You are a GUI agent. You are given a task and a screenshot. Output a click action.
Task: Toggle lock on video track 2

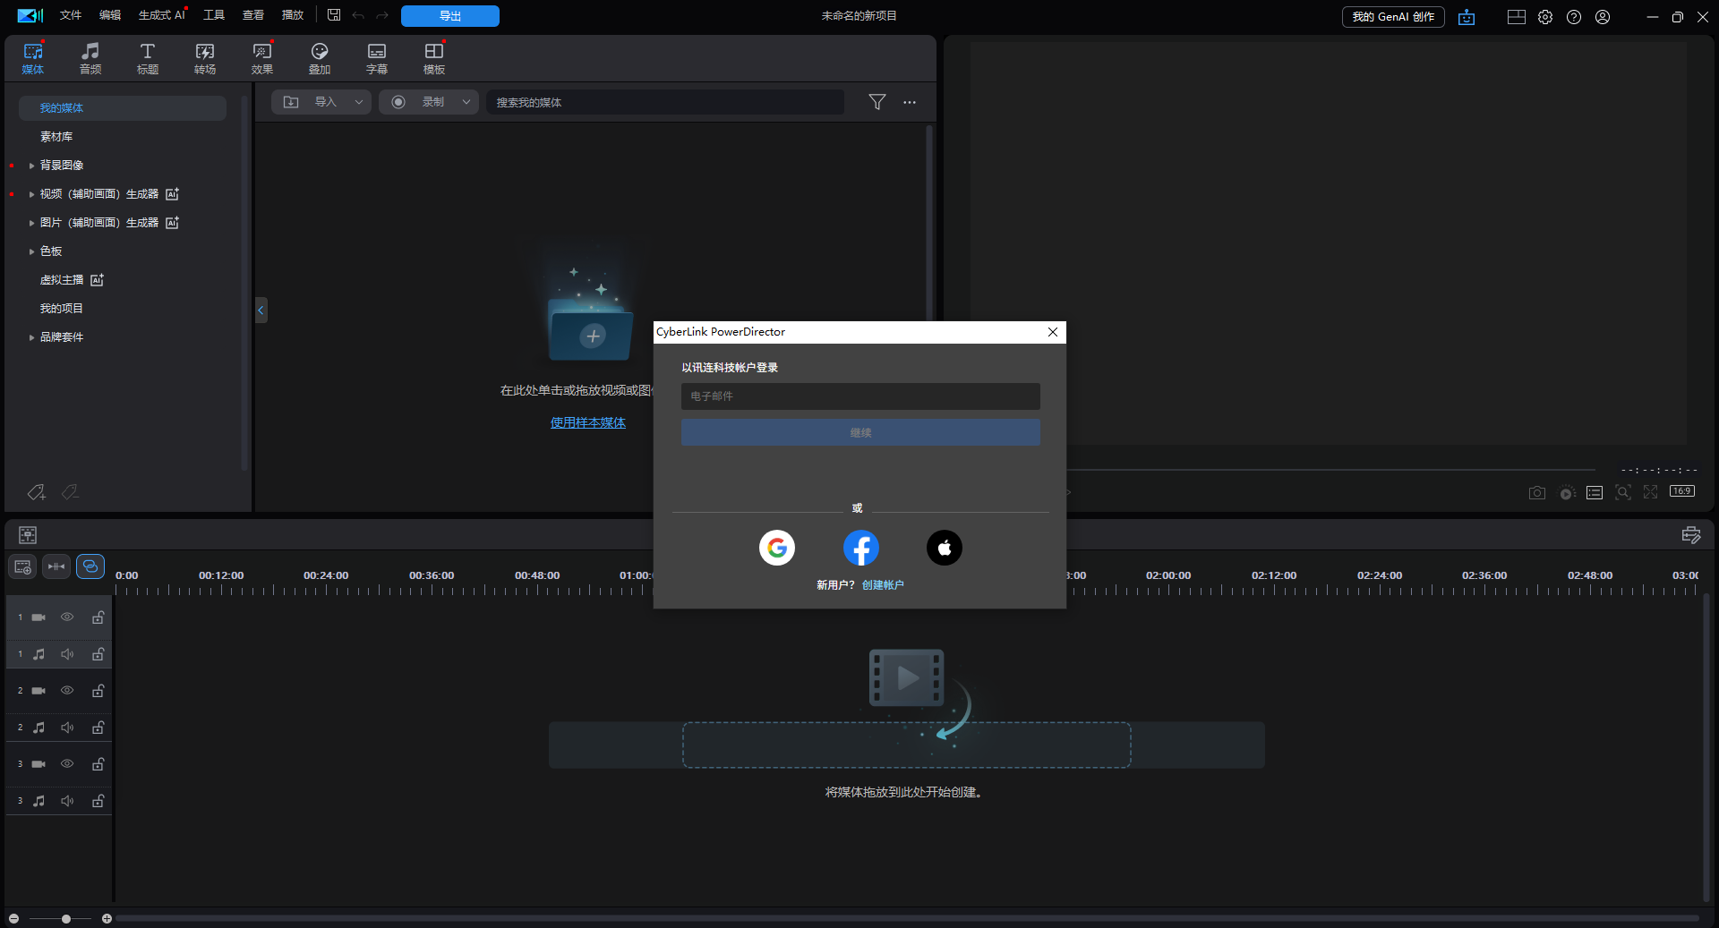[x=98, y=691]
